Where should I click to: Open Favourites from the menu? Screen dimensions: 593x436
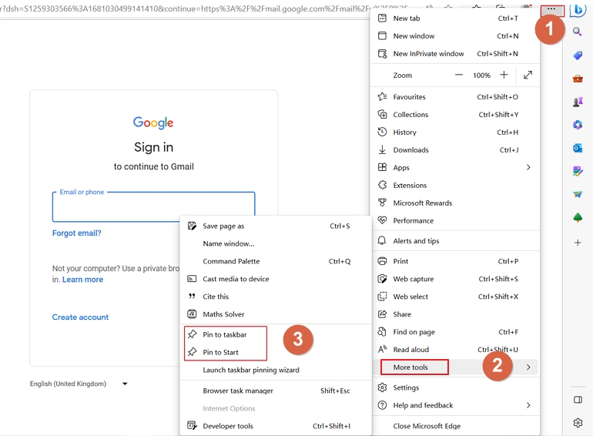(455, 97)
